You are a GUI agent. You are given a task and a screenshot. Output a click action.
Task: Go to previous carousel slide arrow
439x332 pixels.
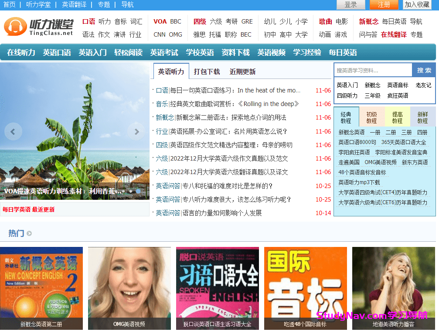pyautogui.click(x=13, y=131)
